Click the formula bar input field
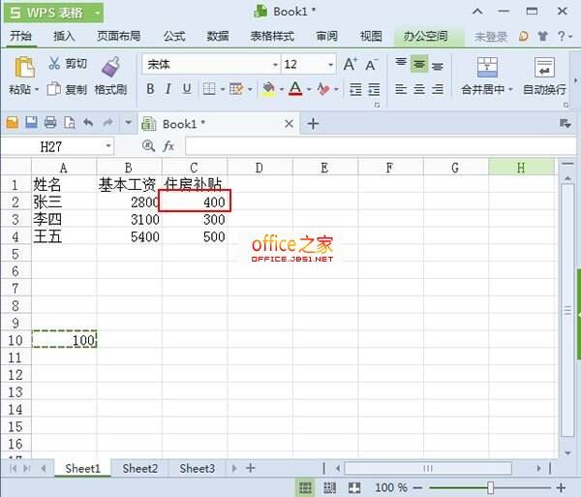581x497 pixels. pyautogui.click(x=381, y=146)
